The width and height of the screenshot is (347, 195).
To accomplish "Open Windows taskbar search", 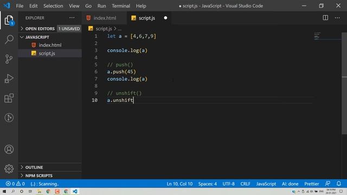I will coord(13,191).
